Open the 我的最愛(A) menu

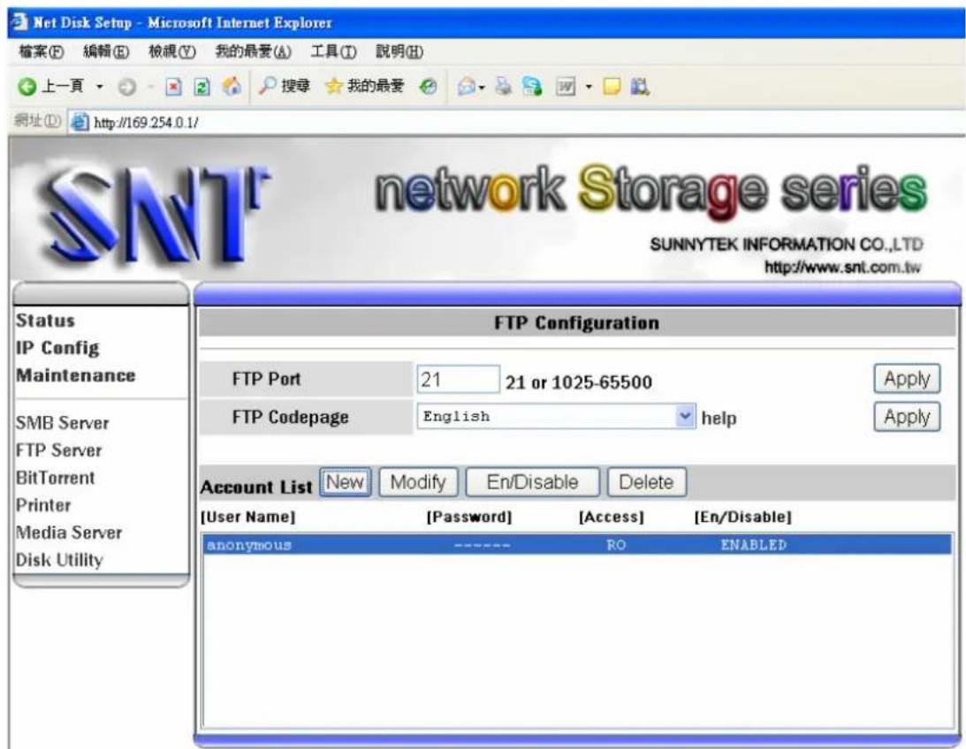pos(253,52)
